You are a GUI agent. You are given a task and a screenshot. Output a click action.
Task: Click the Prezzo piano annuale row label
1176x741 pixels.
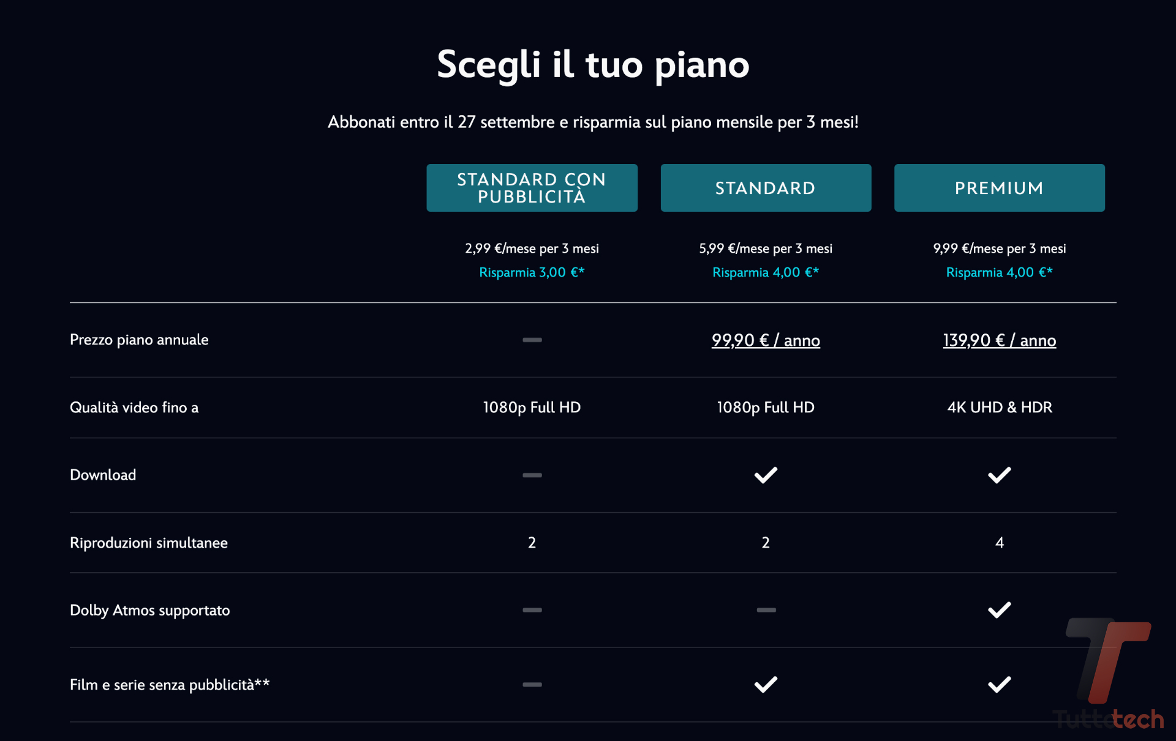139,340
